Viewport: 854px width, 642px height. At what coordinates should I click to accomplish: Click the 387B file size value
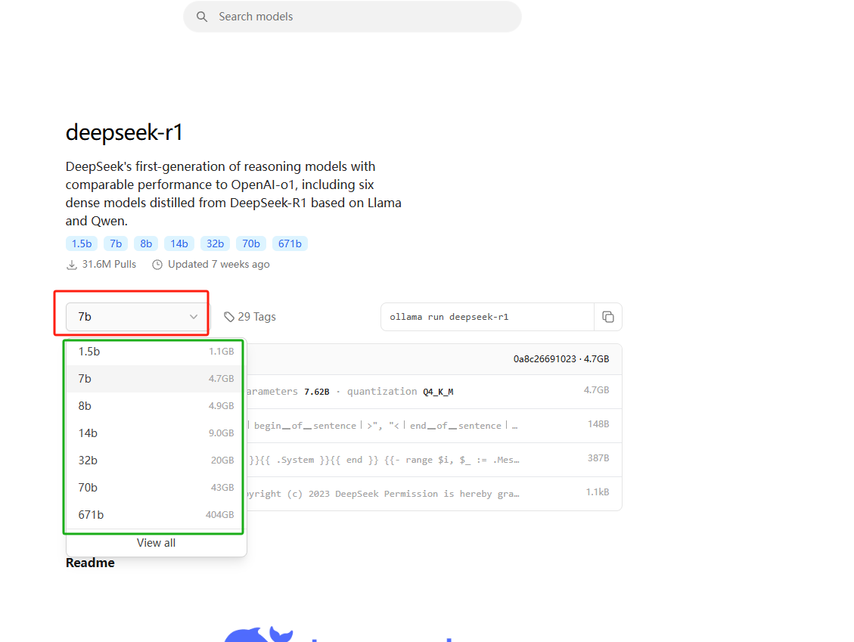(598, 458)
